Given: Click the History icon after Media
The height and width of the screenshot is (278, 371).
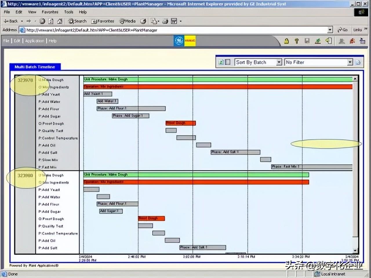Looking at the screenshot, I should 143,21.
